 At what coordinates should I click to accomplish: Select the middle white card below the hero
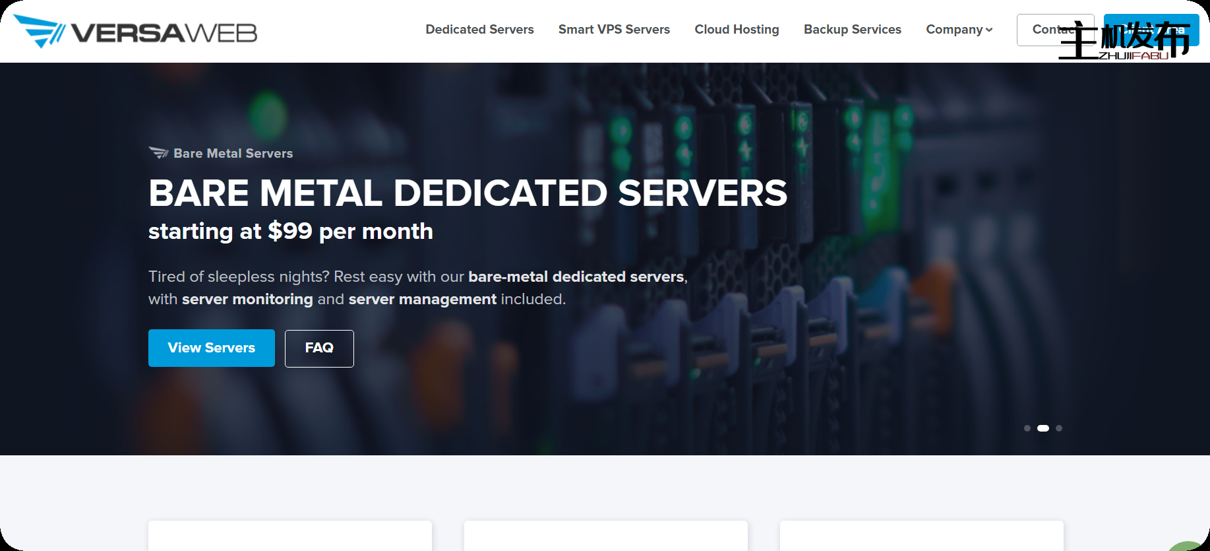605,535
